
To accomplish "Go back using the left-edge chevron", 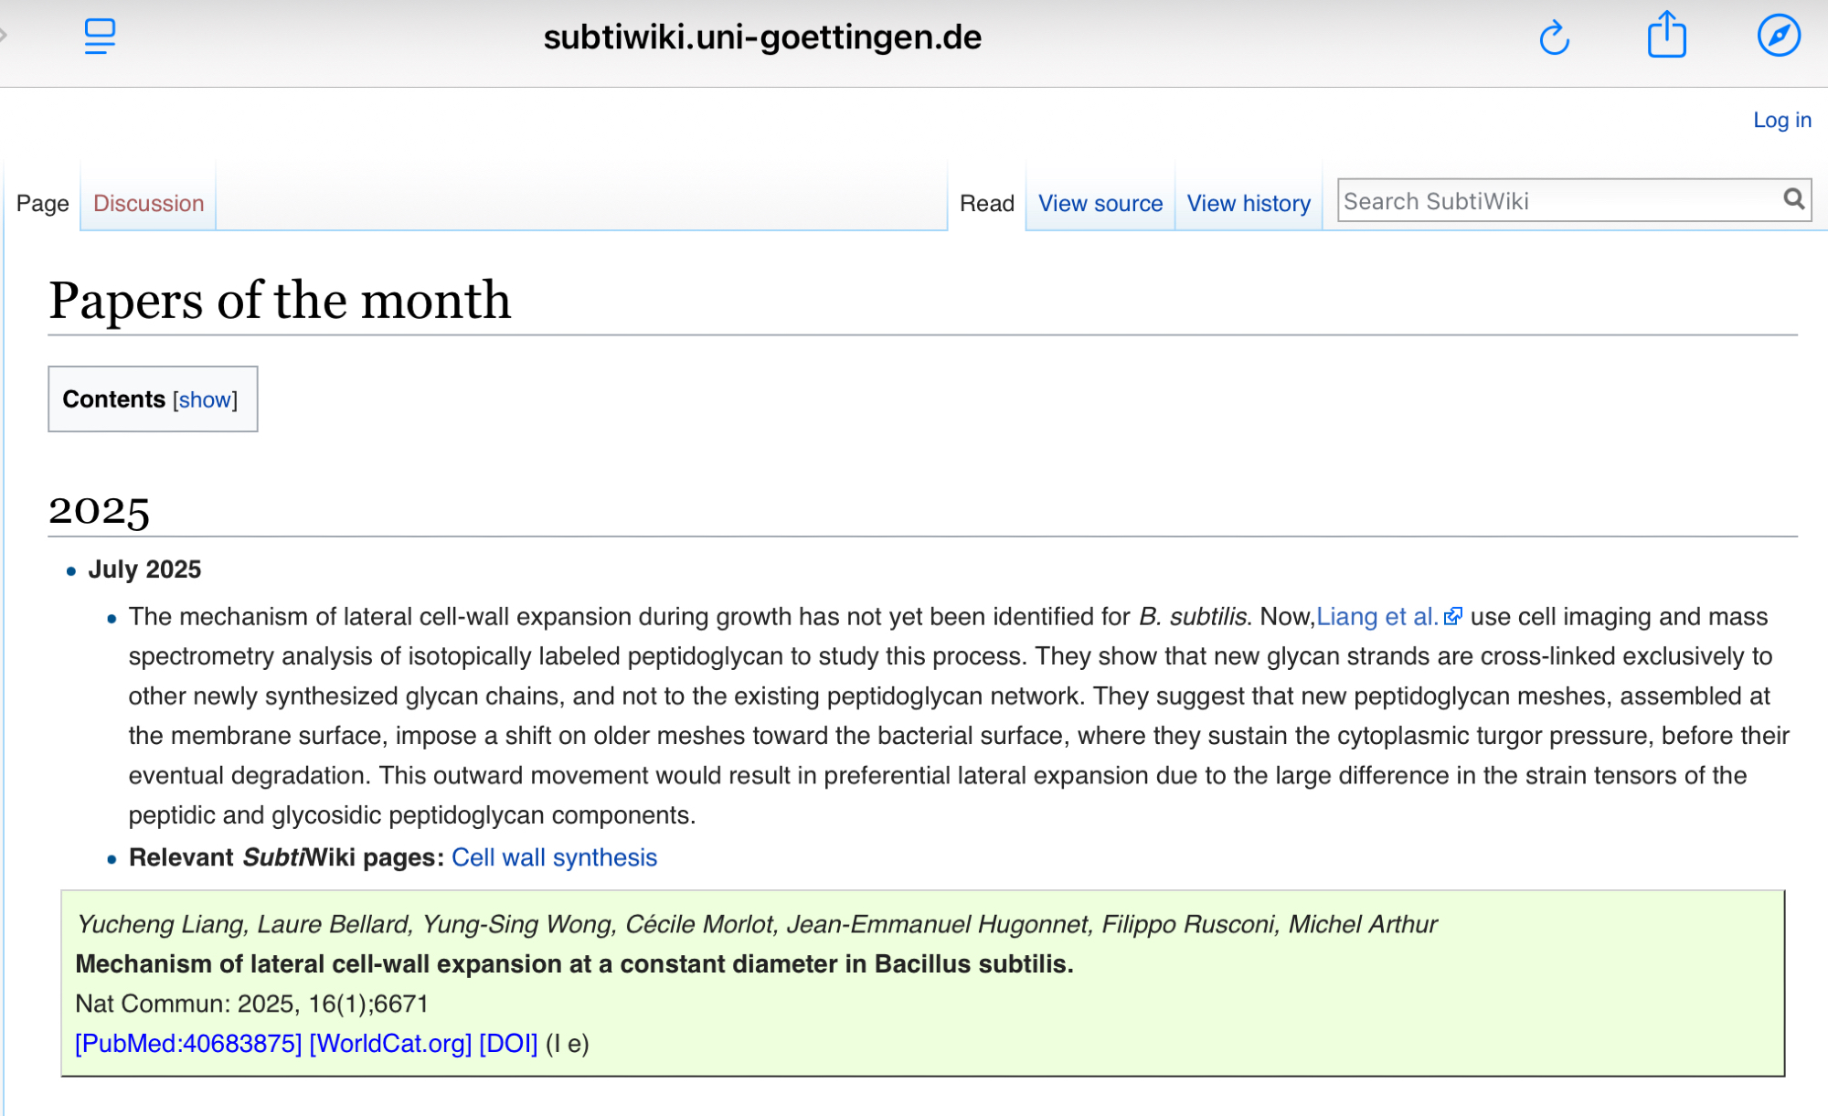I will tap(4, 36).
